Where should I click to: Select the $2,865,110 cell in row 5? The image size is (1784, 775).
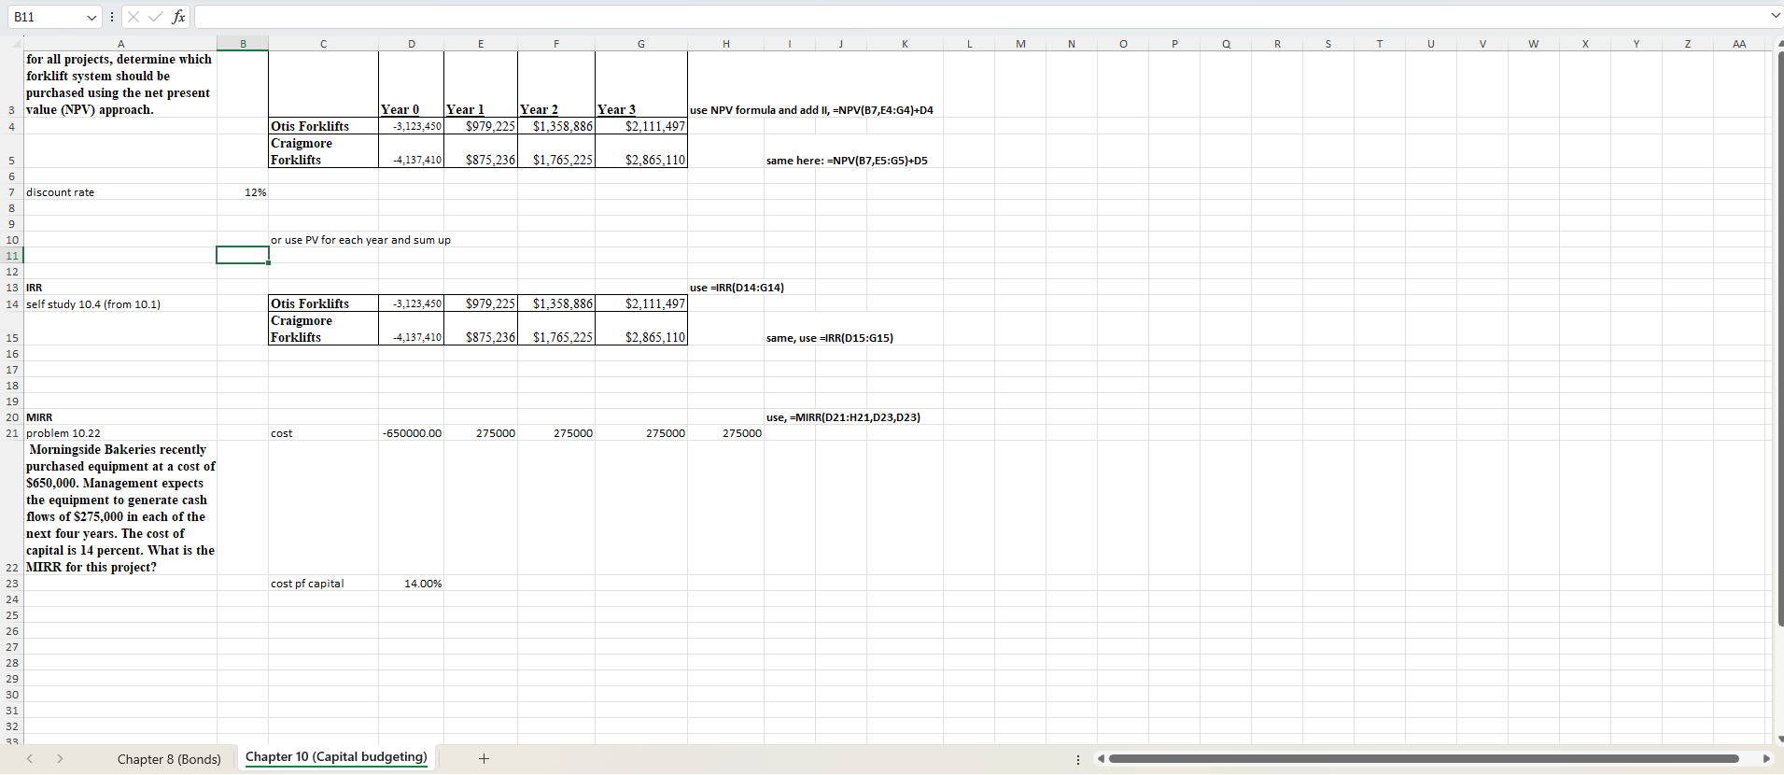pos(641,151)
